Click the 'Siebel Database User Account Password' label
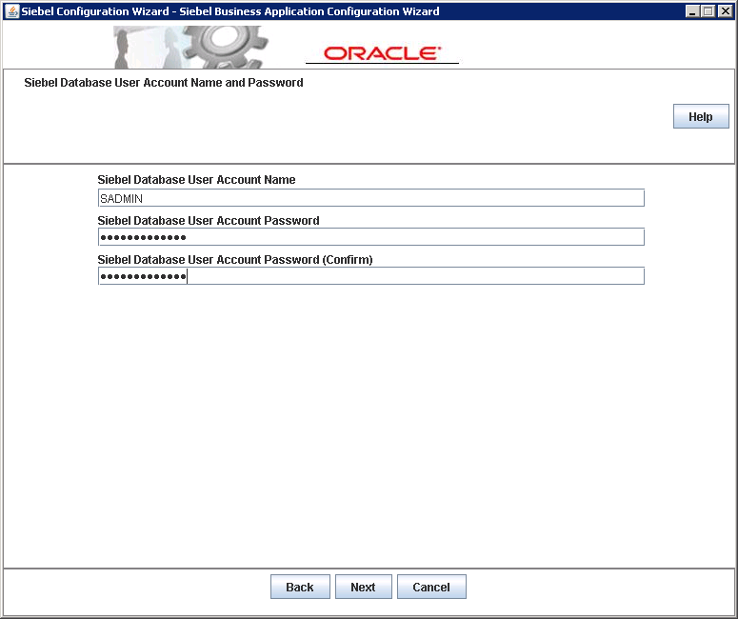The height and width of the screenshot is (619, 738). click(209, 220)
